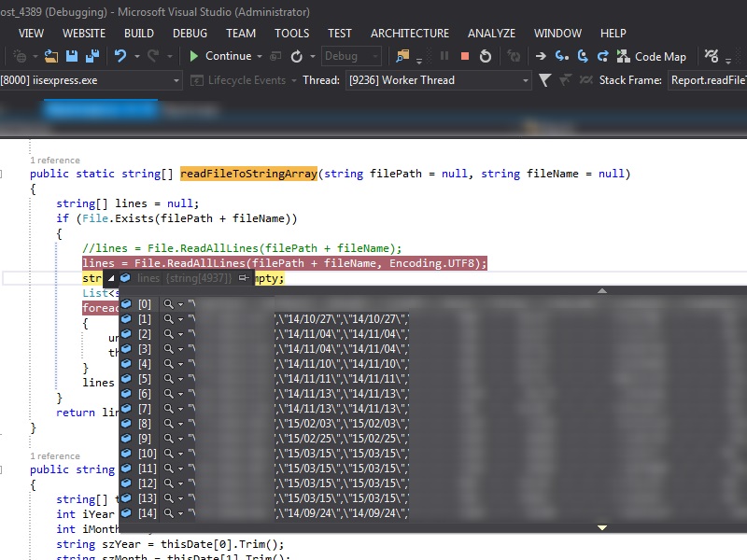The image size is (747, 560).
Task: Open the WINDOW menu
Action: point(557,34)
